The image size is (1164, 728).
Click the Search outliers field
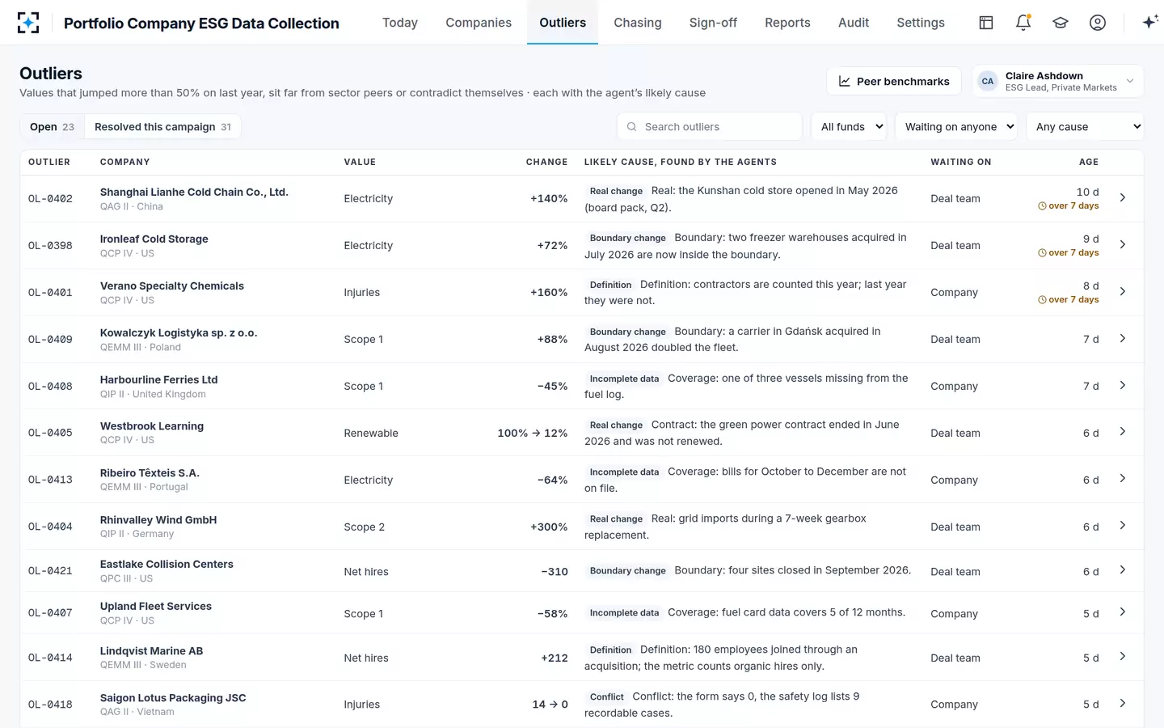pos(710,127)
